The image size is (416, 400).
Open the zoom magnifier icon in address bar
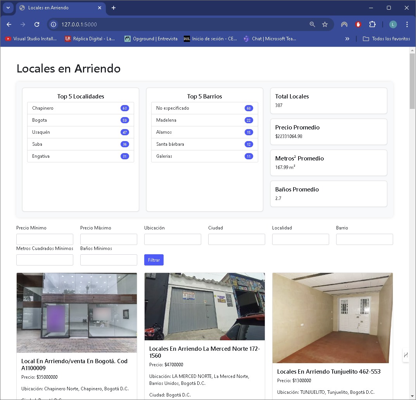[x=312, y=24]
